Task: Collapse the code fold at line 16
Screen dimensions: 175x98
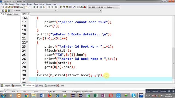Action: tap(27, 18)
